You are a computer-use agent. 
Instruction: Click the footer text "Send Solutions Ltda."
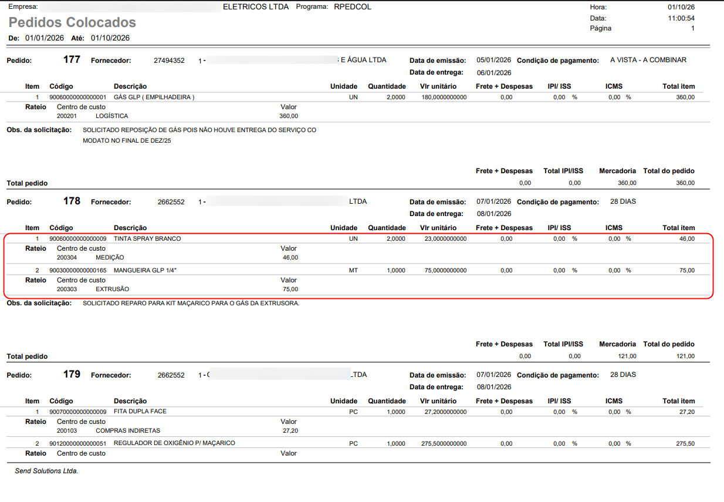click(46, 471)
